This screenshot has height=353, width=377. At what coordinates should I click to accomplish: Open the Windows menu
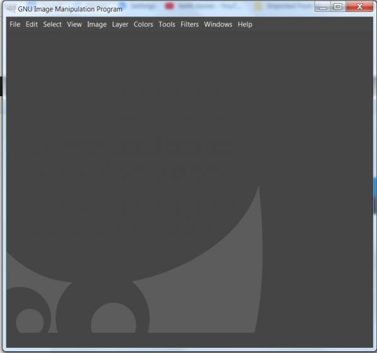(x=218, y=24)
